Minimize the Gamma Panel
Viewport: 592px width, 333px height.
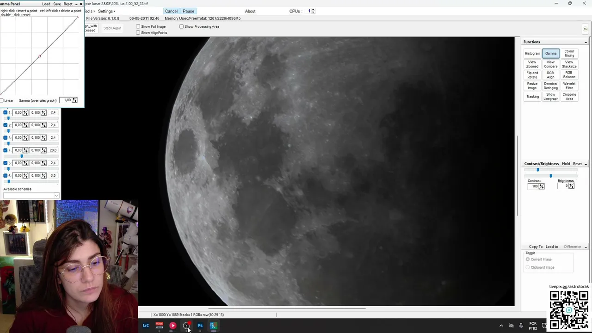[76, 4]
